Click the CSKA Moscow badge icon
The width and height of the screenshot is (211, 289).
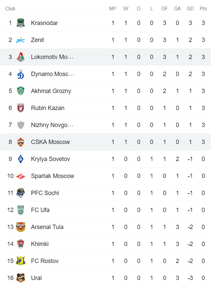pyautogui.click(x=20, y=142)
